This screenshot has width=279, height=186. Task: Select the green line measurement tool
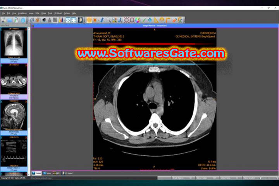pos(144,20)
